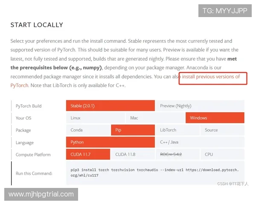Open the install previous versions of PyTorch link
This screenshot has height=205, width=256.
(x=211, y=77)
